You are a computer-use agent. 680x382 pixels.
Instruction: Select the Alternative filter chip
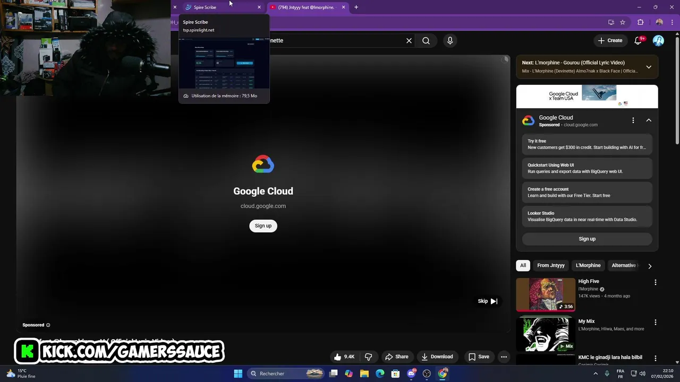pos(624,265)
